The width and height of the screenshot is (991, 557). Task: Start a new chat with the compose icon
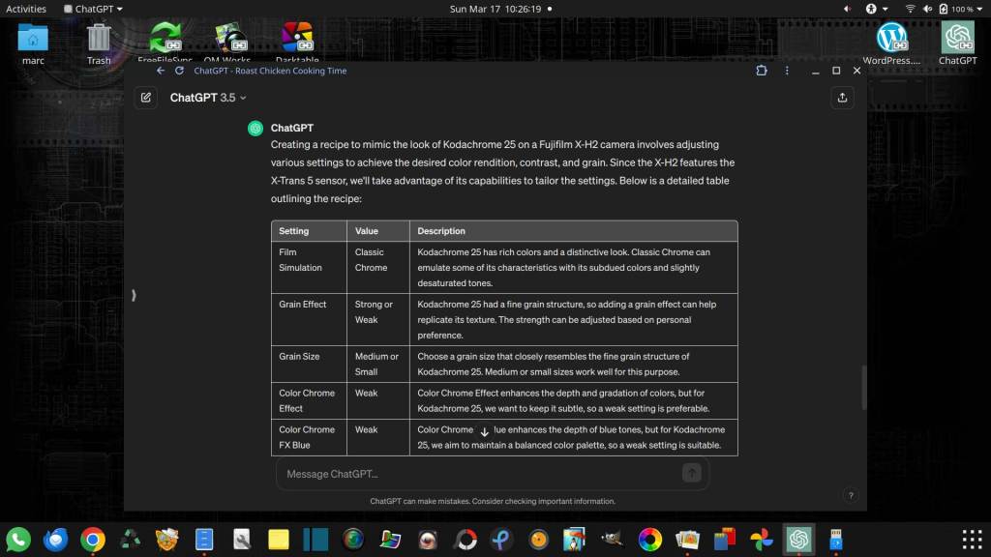click(146, 98)
